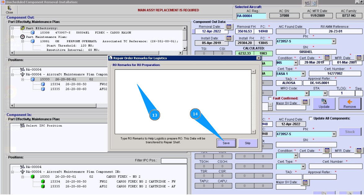Click the Filter IPC Pos. field

pos(174,161)
